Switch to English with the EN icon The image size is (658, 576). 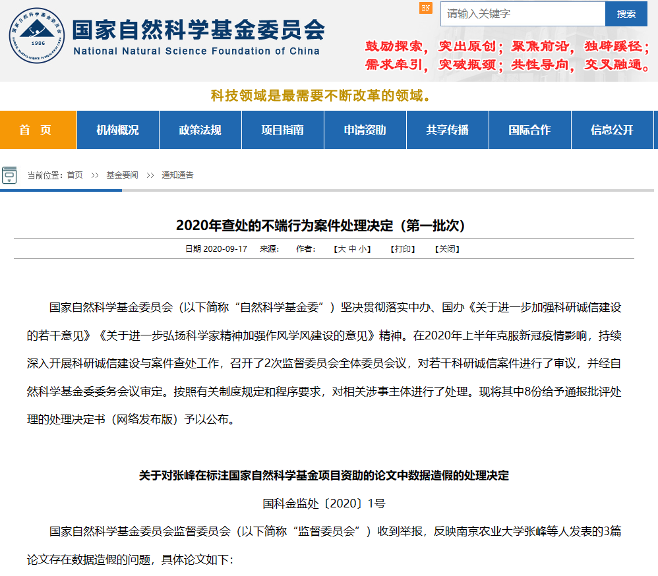425,8
